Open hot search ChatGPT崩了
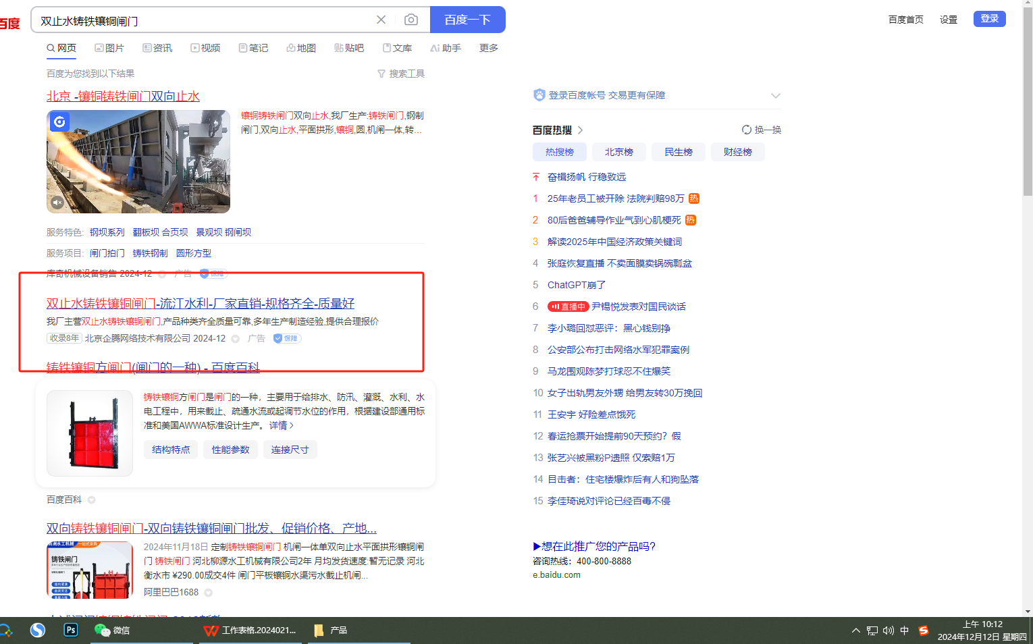1033x644 pixels. click(577, 285)
